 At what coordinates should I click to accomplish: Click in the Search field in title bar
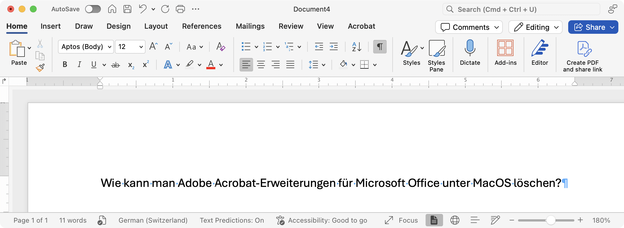[x=521, y=9]
